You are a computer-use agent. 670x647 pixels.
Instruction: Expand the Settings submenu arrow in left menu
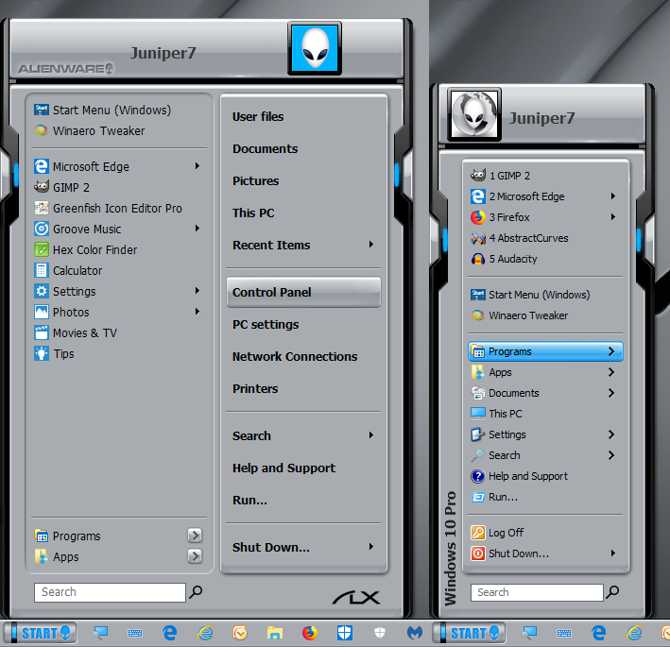[197, 290]
